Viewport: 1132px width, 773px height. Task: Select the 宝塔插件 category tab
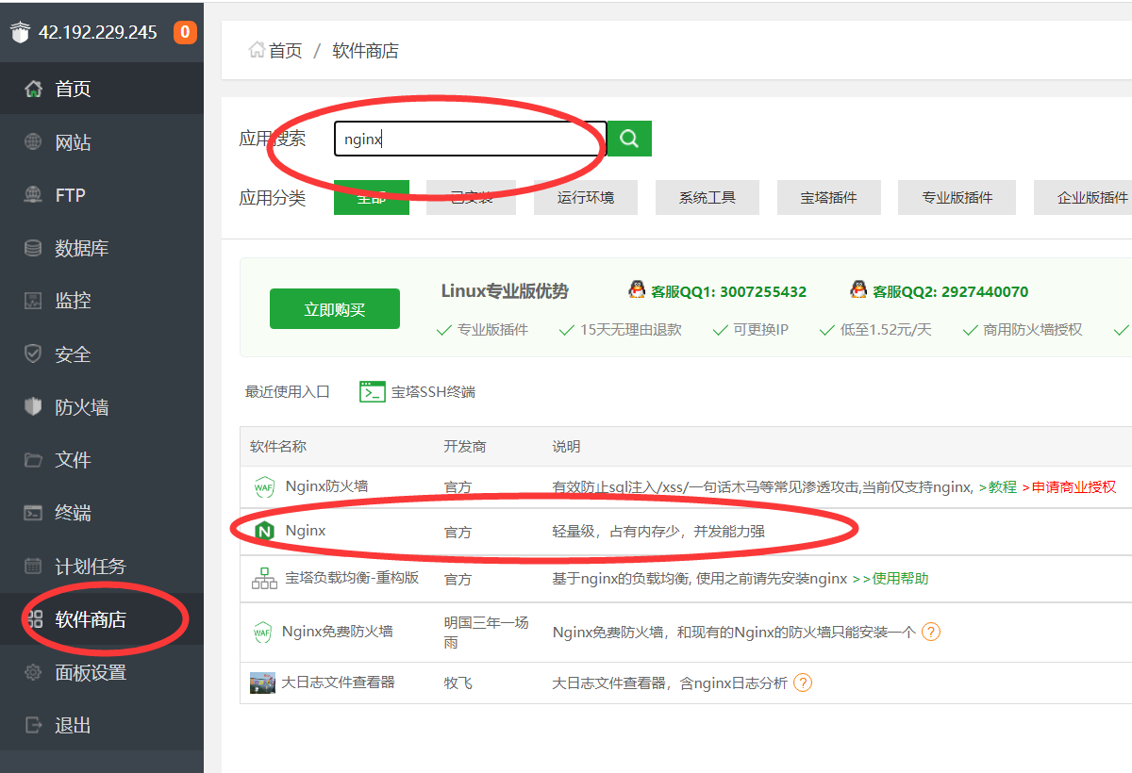829,197
